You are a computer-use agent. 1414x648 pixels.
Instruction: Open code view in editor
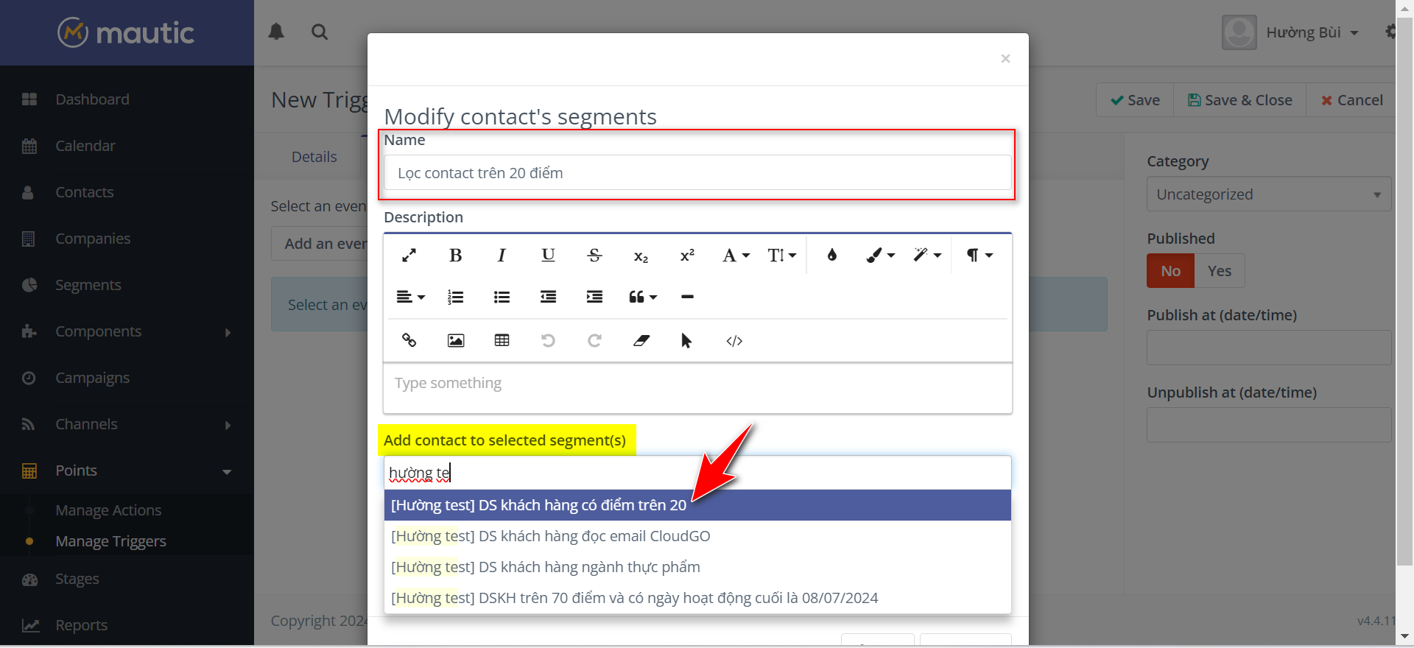pyautogui.click(x=734, y=340)
